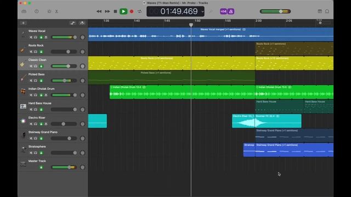Mute Roots Rock track
This screenshot has width=351, height=197.
click(x=31, y=52)
